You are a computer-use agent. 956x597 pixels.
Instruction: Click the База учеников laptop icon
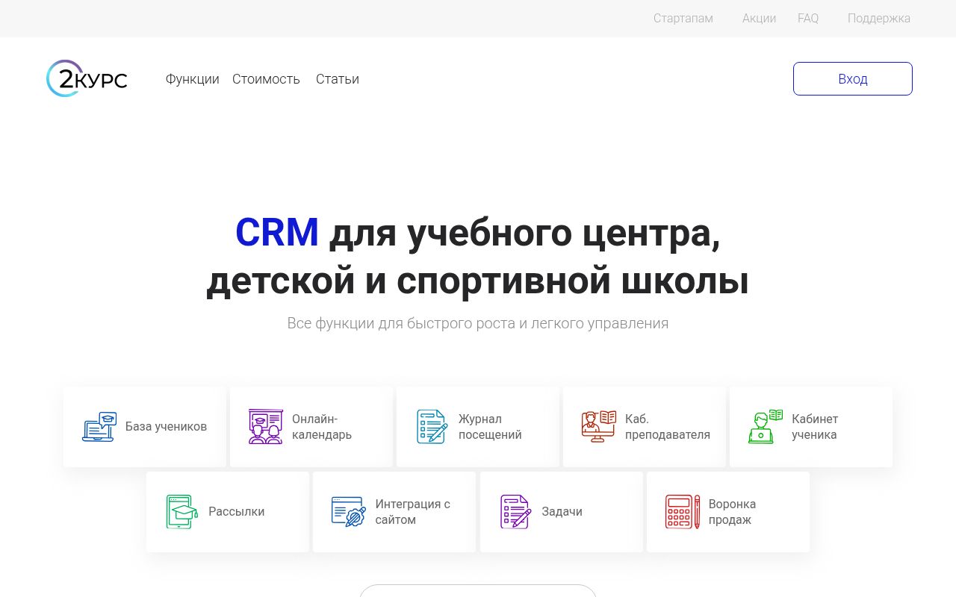click(99, 427)
